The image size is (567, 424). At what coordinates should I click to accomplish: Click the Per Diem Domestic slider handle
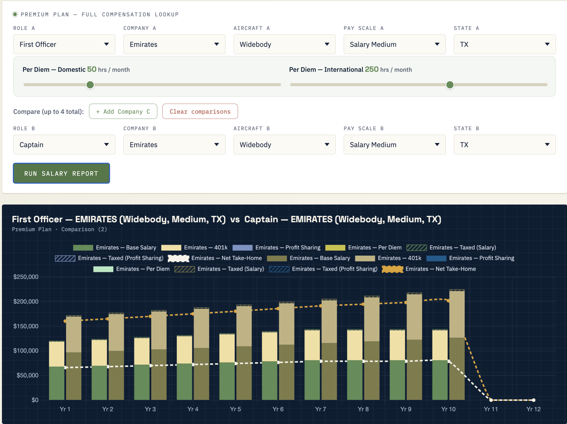click(90, 85)
